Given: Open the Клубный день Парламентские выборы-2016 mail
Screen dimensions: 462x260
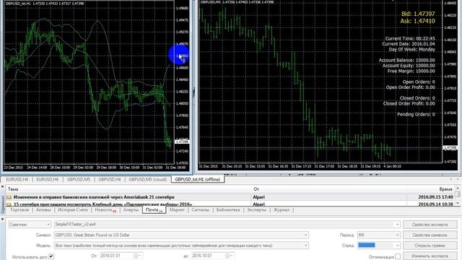Looking at the screenshot, I should (103, 204).
